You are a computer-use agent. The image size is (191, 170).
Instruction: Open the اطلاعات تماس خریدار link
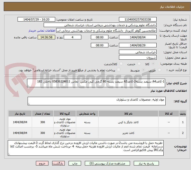tap(42, 31)
